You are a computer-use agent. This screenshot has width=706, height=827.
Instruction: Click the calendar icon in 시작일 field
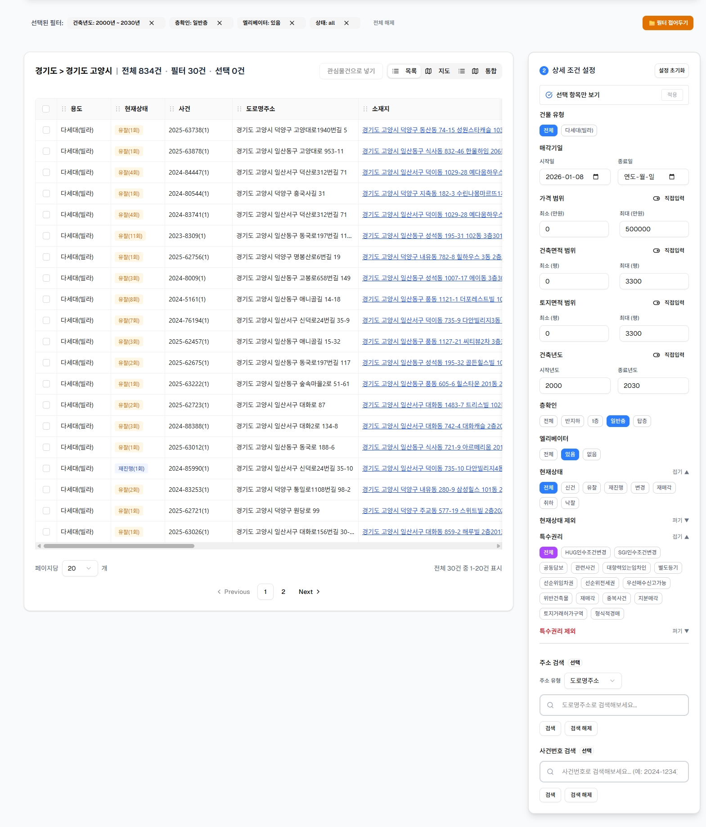click(596, 177)
